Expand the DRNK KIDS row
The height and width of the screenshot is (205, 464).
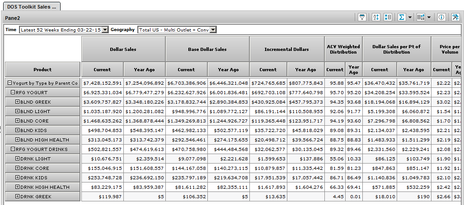pos(17,178)
